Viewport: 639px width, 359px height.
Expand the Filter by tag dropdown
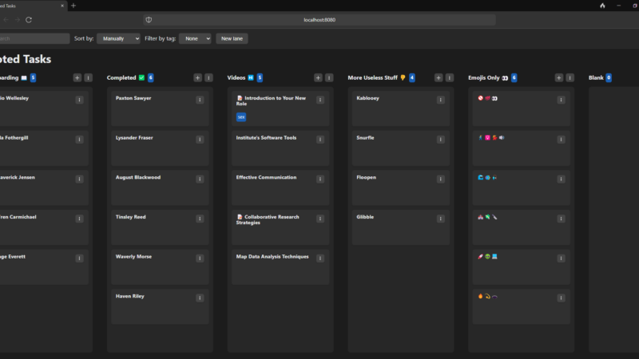click(x=195, y=38)
